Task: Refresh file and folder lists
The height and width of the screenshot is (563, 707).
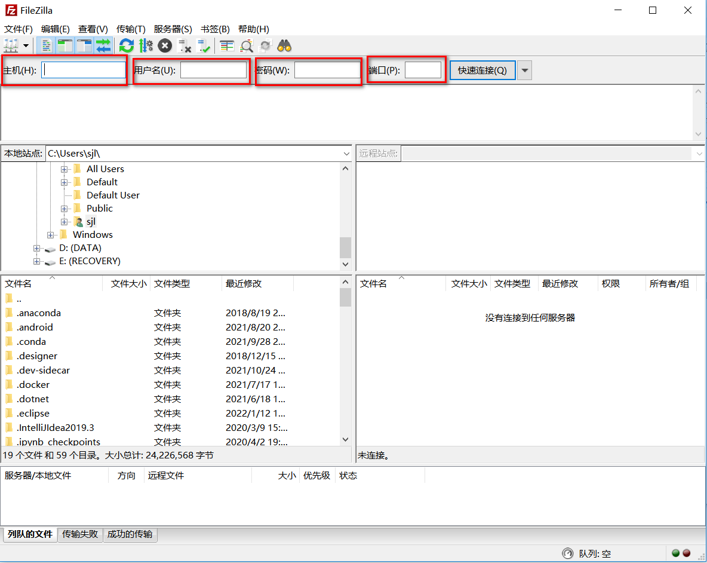Action: point(127,45)
